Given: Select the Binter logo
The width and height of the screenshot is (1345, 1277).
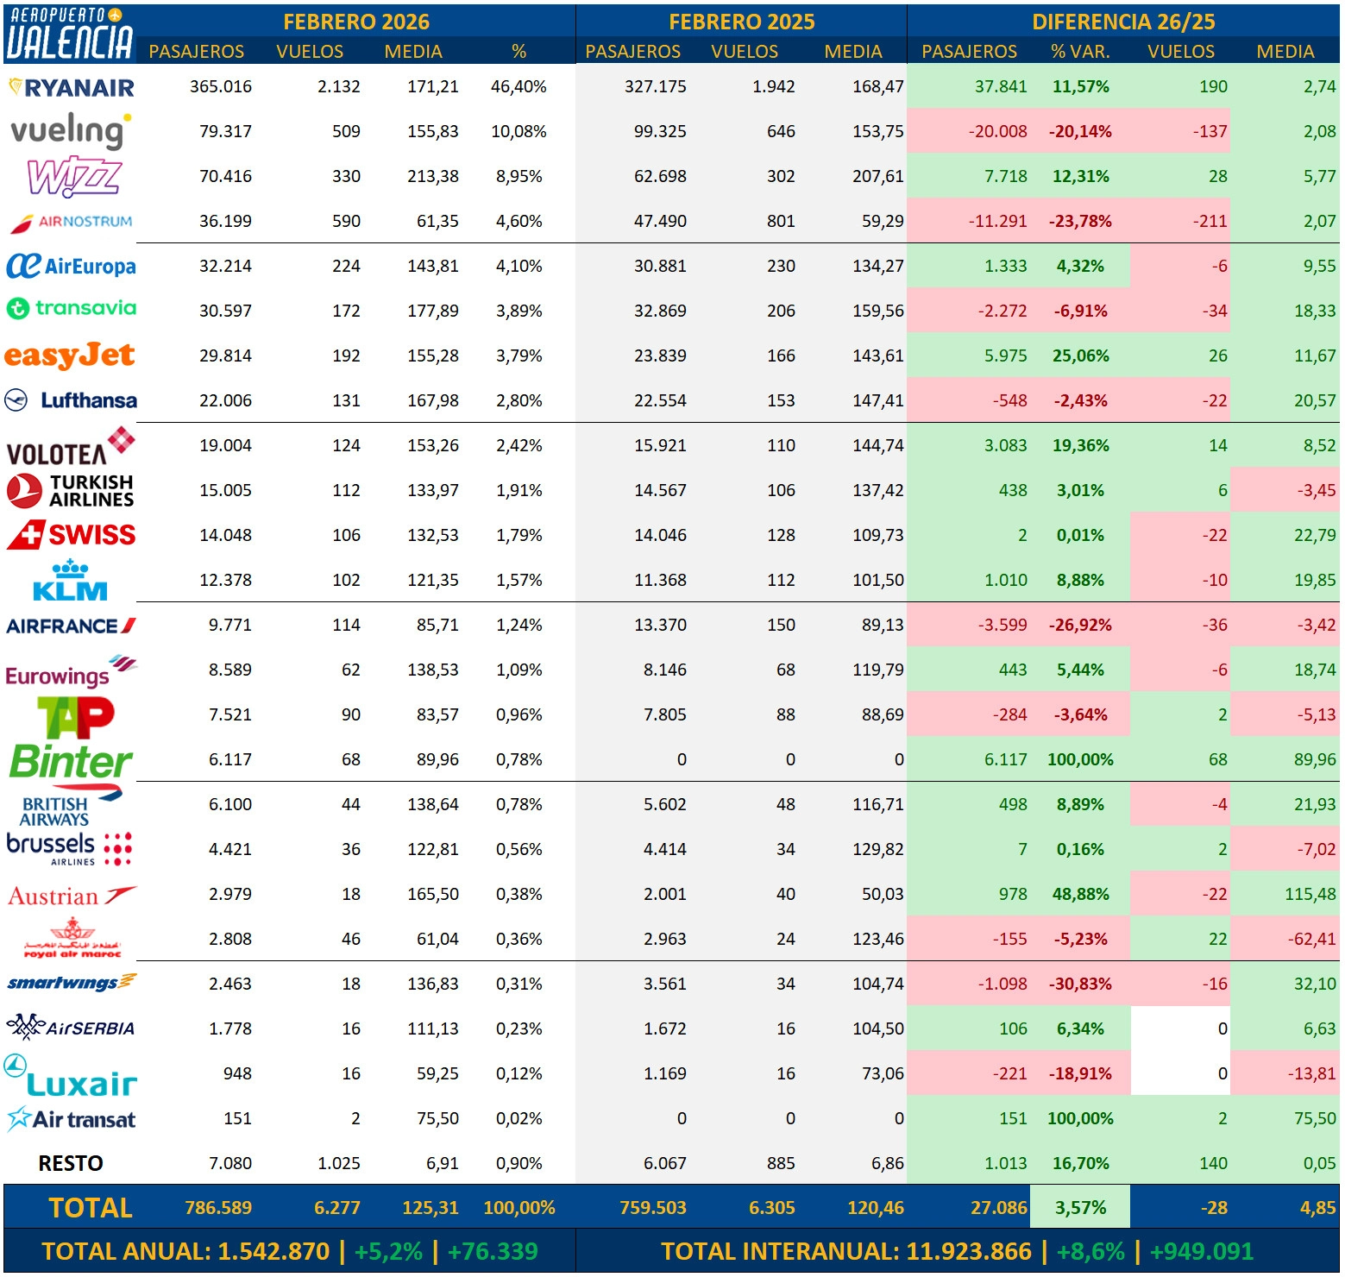Looking at the screenshot, I should click(x=71, y=761).
